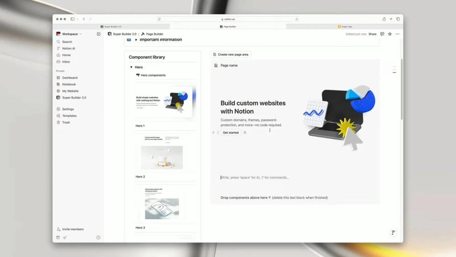The height and width of the screenshot is (257, 456).
Task: Open the My Website page
Action: pyautogui.click(x=70, y=91)
